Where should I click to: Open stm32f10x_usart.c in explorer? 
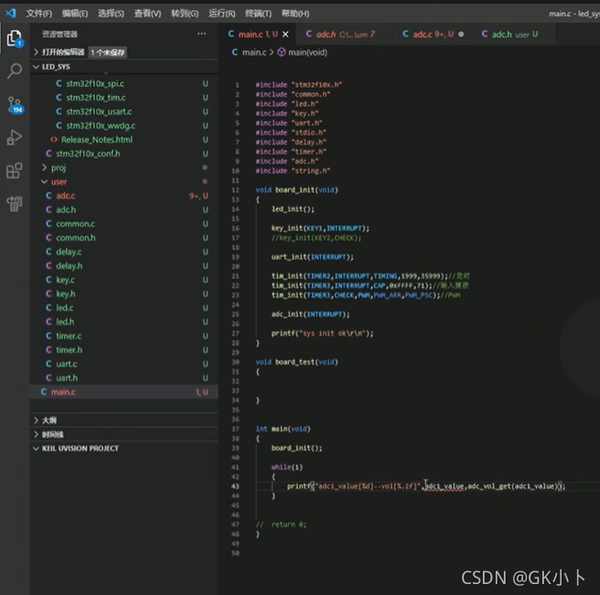tap(124, 112)
